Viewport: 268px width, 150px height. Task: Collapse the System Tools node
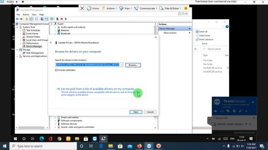point(17,27)
